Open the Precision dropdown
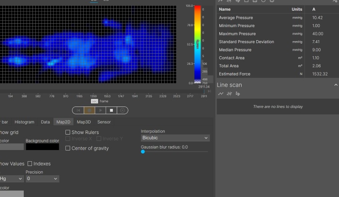339x197 pixels. pyautogui.click(x=43, y=179)
